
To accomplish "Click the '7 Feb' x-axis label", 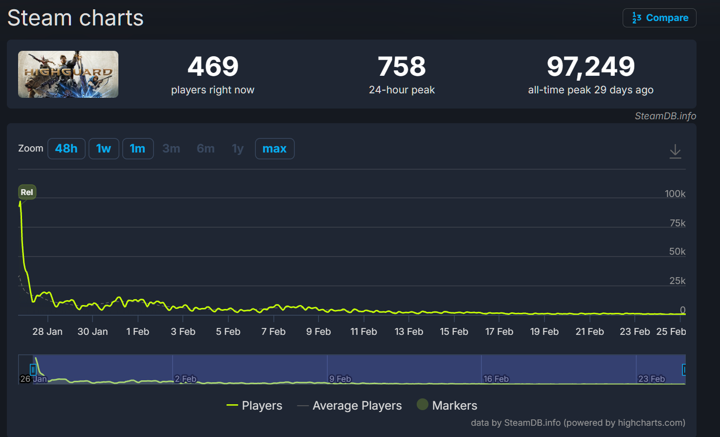I will pyautogui.click(x=273, y=331).
